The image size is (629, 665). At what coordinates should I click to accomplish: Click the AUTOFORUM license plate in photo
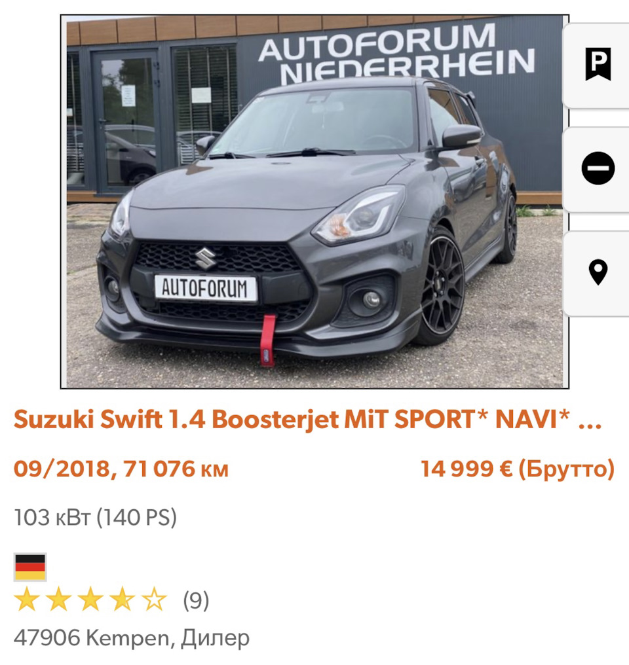tap(206, 289)
